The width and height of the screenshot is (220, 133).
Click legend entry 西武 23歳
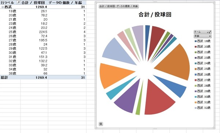pos(203,58)
